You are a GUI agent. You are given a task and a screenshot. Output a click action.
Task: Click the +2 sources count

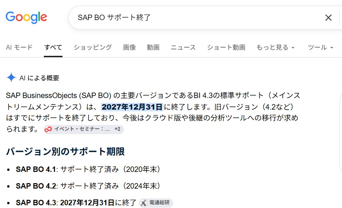pyautogui.click(x=118, y=129)
